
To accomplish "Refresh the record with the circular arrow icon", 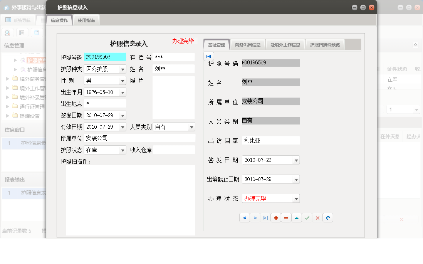I will (328, 218).
